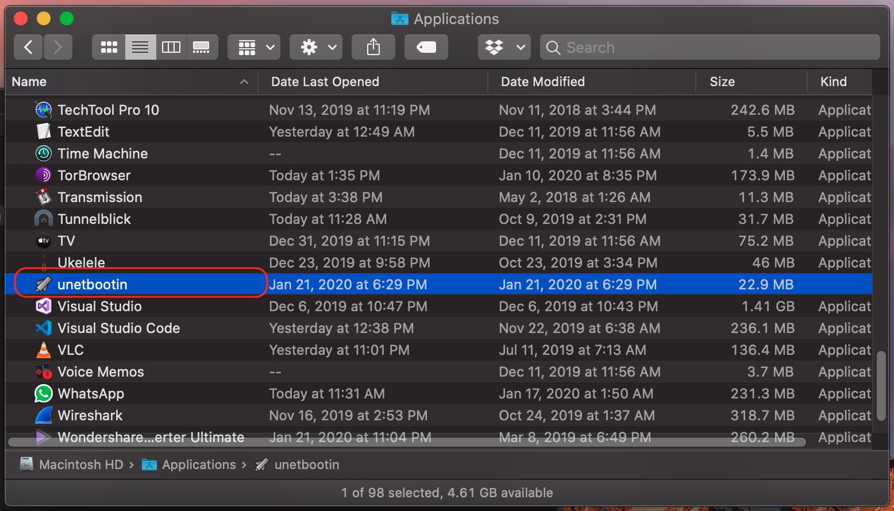894x511 pixels.
Task: Switch to gallery view
Action: point(202,47)
